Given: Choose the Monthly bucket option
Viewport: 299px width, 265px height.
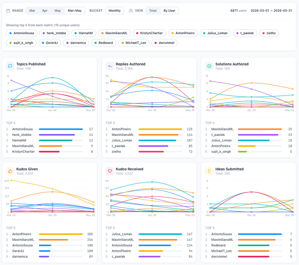Looking at the screenshot, I should (115, 11).
